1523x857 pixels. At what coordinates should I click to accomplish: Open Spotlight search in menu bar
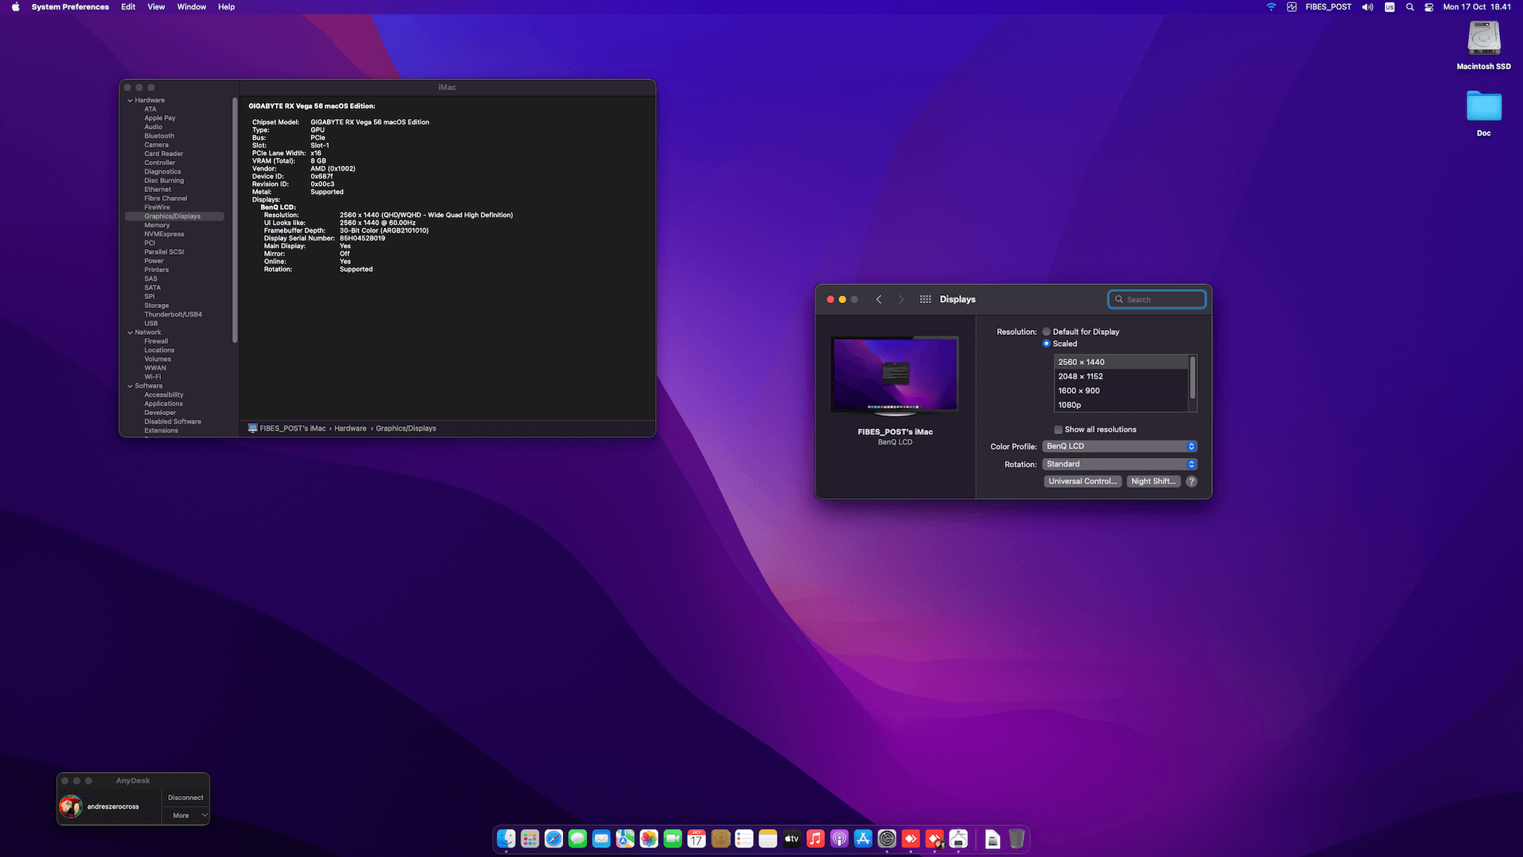tap(1410, 7)
